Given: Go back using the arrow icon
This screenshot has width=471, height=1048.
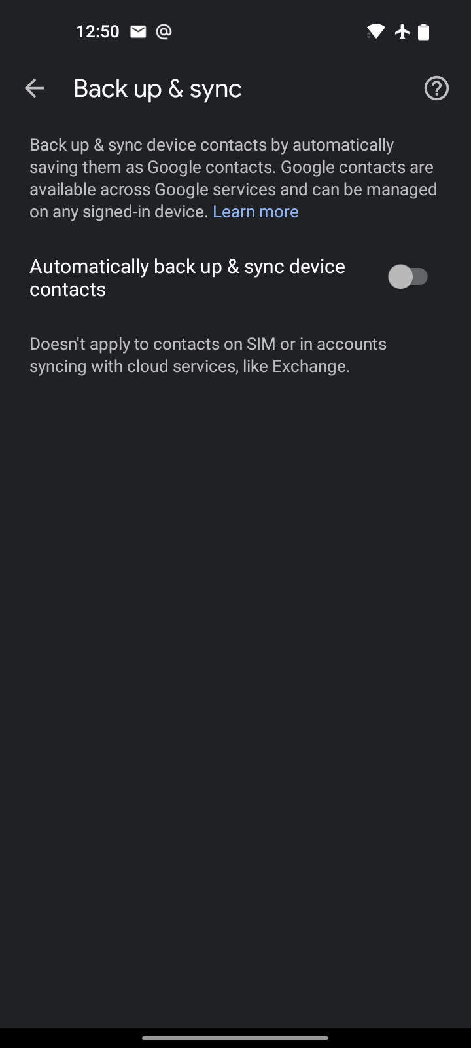Looking at the screenshot, I should point(34,88).
